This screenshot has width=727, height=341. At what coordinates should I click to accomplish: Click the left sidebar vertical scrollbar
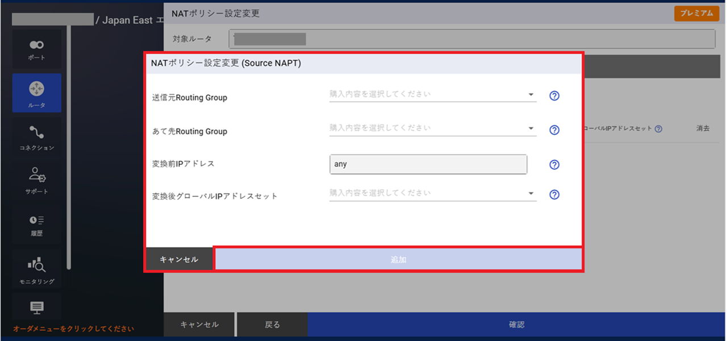pos(69,148)
